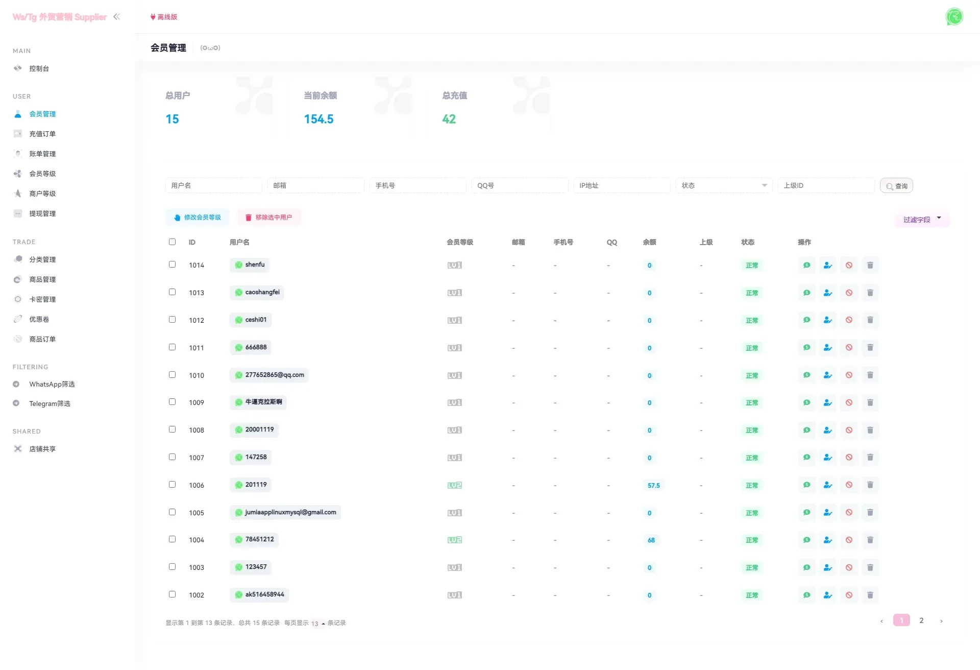Expand the 过滤字段 filter fields dropdown
Viewport: 980px width, 670px height.
(x=921, y=220)
